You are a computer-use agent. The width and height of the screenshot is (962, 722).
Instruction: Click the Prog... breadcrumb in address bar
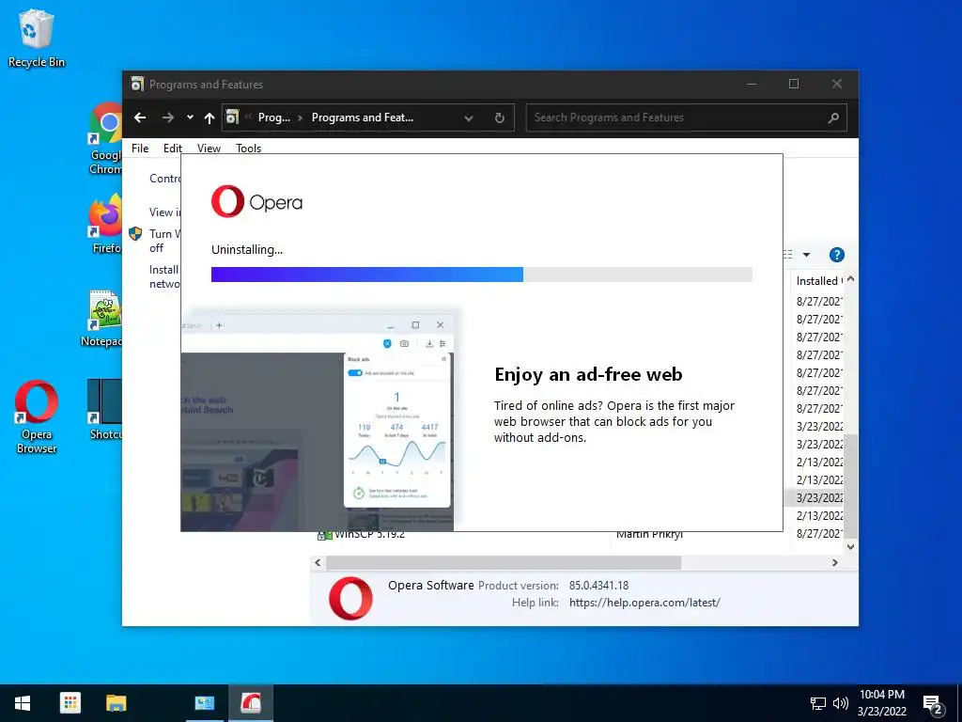coord(273,118)
